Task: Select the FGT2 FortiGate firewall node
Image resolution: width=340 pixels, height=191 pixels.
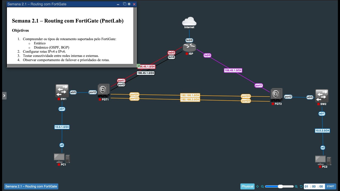Action: click(277, 95)
